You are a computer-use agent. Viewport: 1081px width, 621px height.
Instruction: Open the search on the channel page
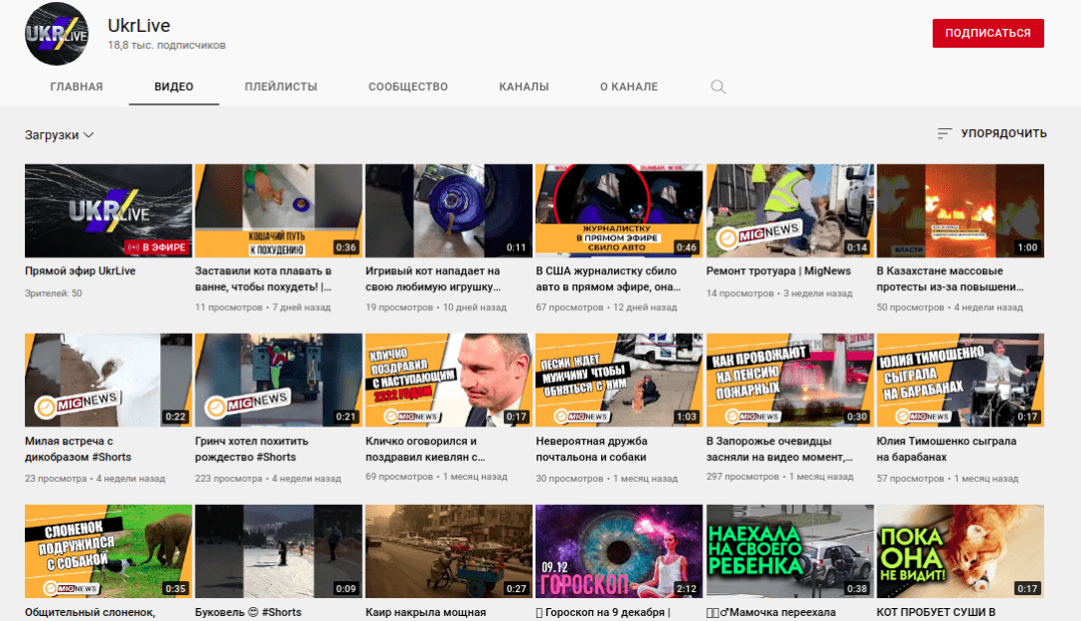pos(717,86)
